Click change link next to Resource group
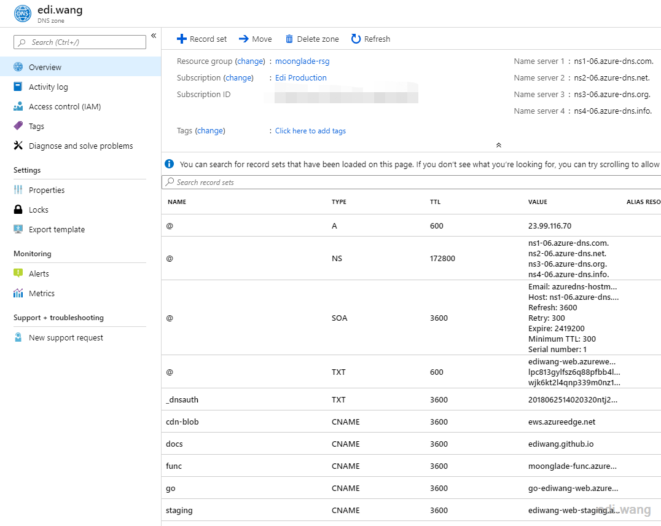661x526 pixels. (250, 61)
